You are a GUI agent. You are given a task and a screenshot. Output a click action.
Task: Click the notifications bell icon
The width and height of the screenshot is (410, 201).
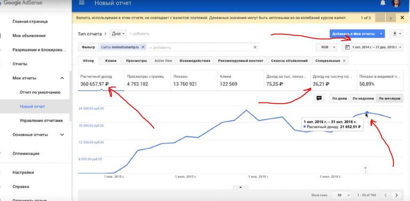click(x=383, y=3)
